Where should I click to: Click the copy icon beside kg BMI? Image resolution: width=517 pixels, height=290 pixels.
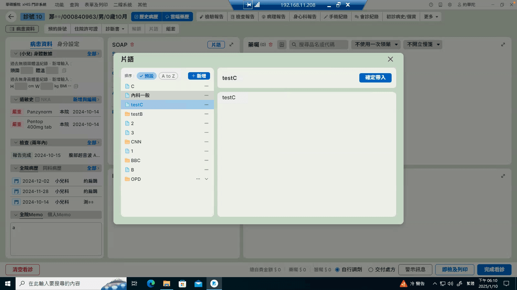76,86
